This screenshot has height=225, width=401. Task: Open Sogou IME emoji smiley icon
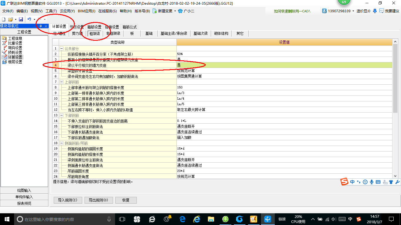tap(365, 182)
